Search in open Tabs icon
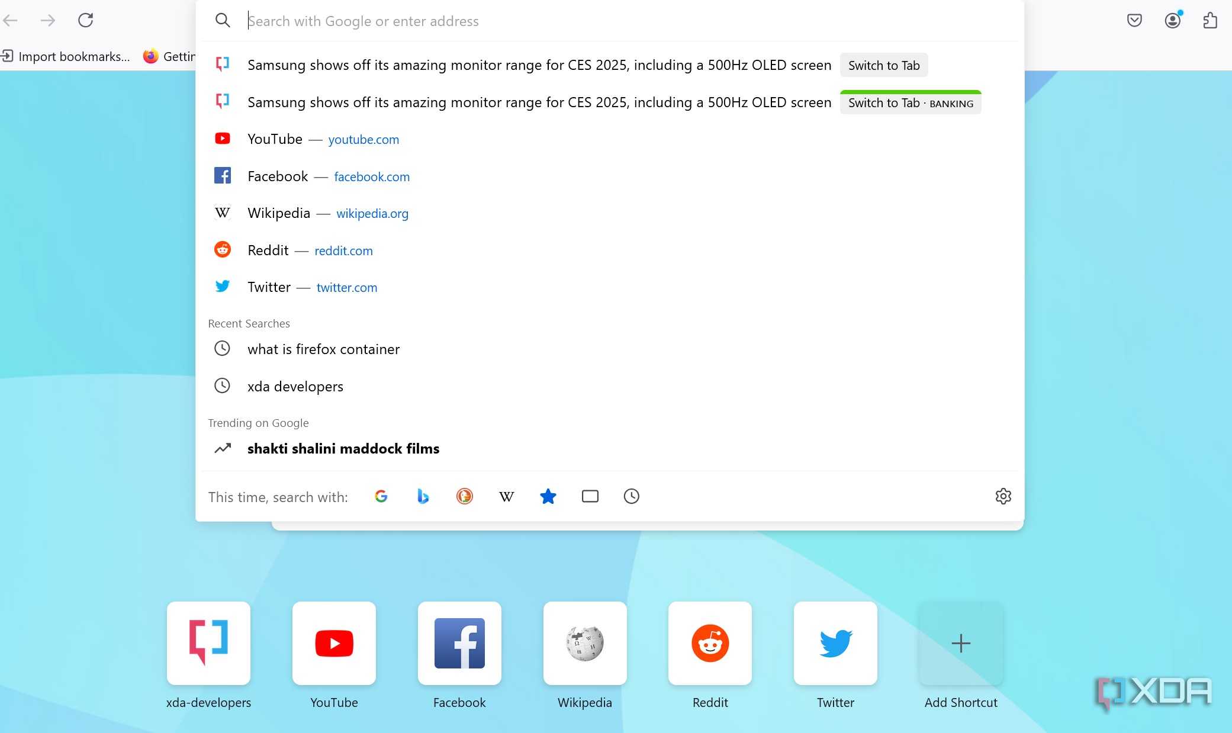This screenshot has height=733, width=1232. click(x=590, y=496)
